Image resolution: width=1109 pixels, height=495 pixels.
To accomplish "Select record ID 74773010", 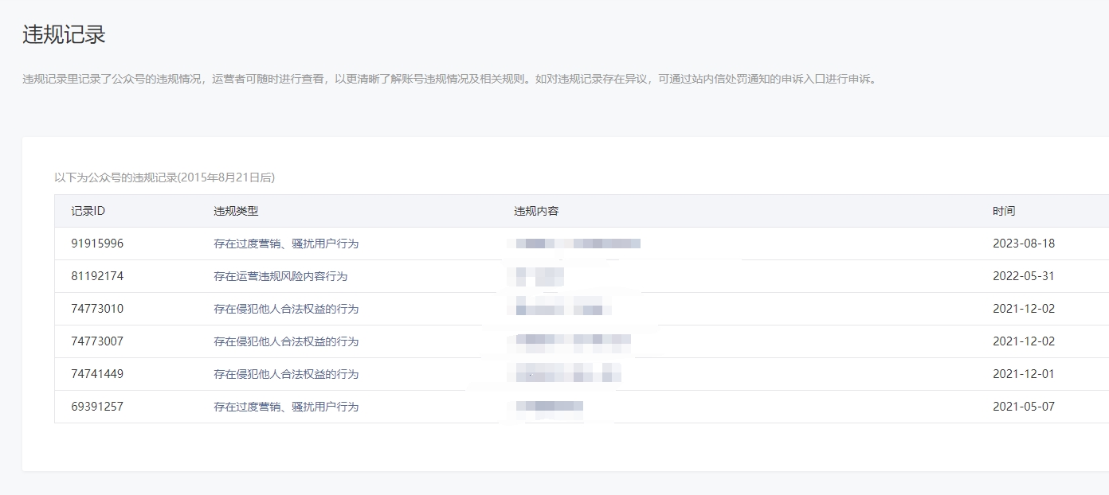I will 97,309.
